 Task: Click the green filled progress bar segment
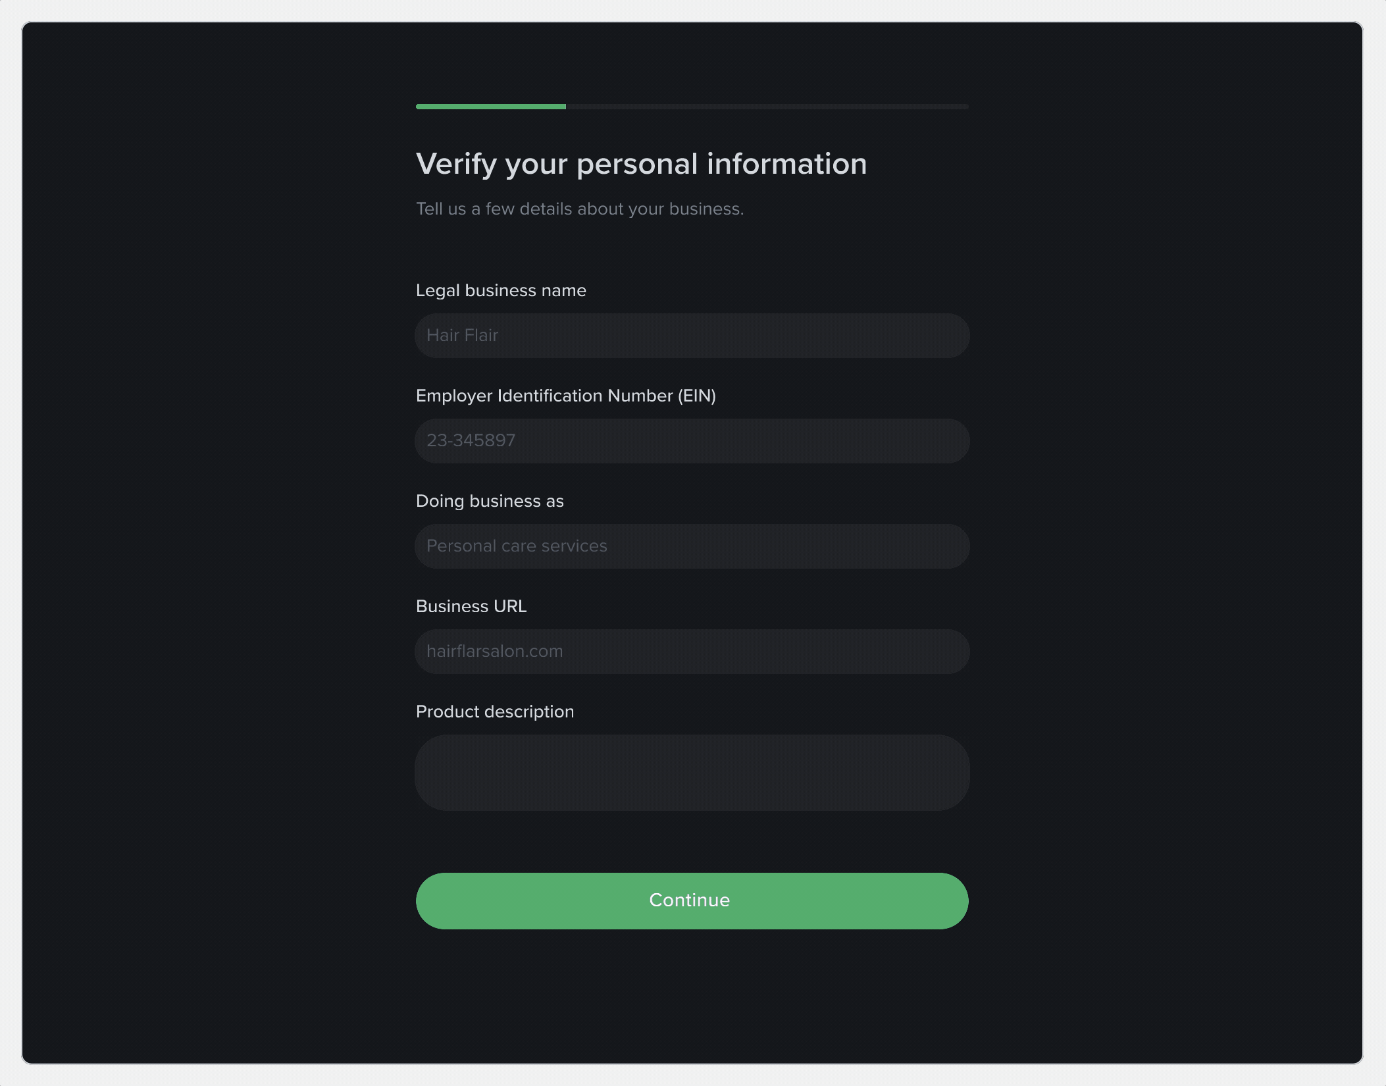pos(491,107)
